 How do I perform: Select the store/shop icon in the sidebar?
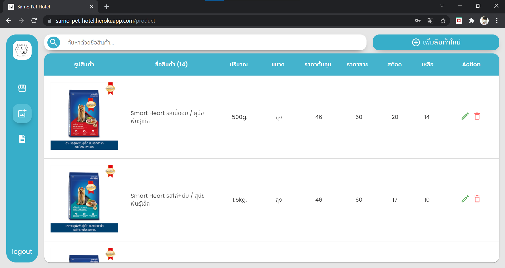coord(22,88)
